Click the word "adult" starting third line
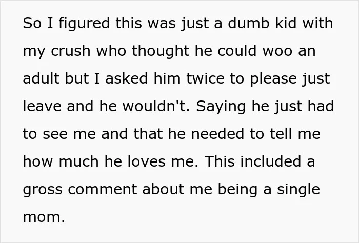The height and width of the screenshot is (243, 359). 41,78
